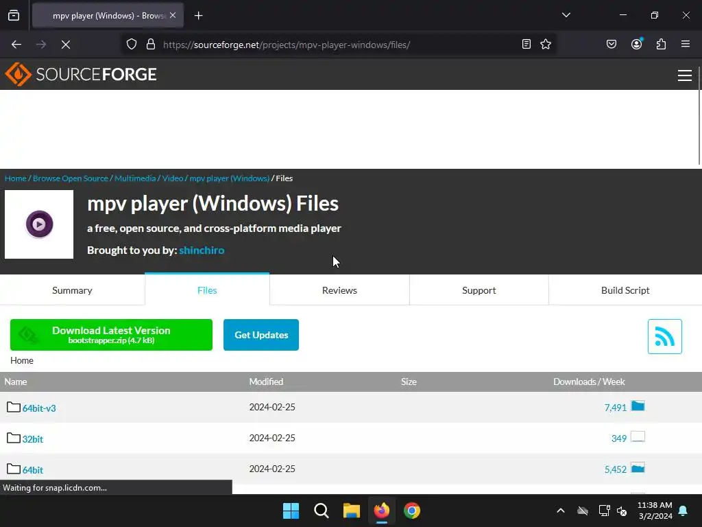Click the download chart icon for 64bit
This screenshot has height=527, width=702.
point(638,468)
